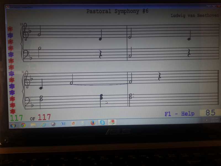Click the Pastoral Symphony #6 title
Viewport: 221px width, 166px height.
pyautogui.click(x=117, y=11)
